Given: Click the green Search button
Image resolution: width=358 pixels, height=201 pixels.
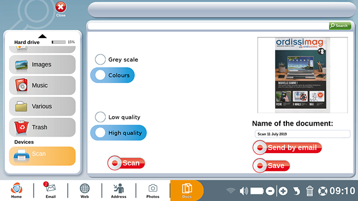Looking at the screenshot, I should tap(340, 25).
